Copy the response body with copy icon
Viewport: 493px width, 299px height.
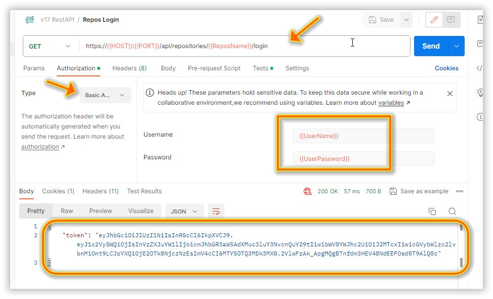pos(432,211)
